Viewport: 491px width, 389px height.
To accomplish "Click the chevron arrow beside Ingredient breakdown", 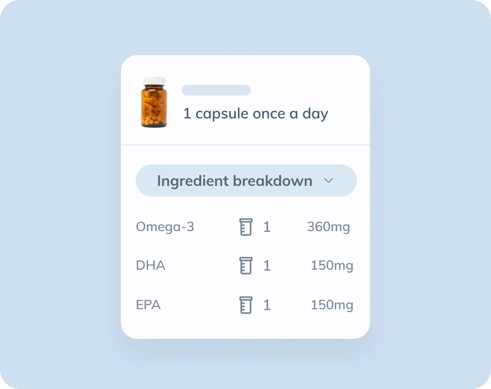I will click(328, 180).
